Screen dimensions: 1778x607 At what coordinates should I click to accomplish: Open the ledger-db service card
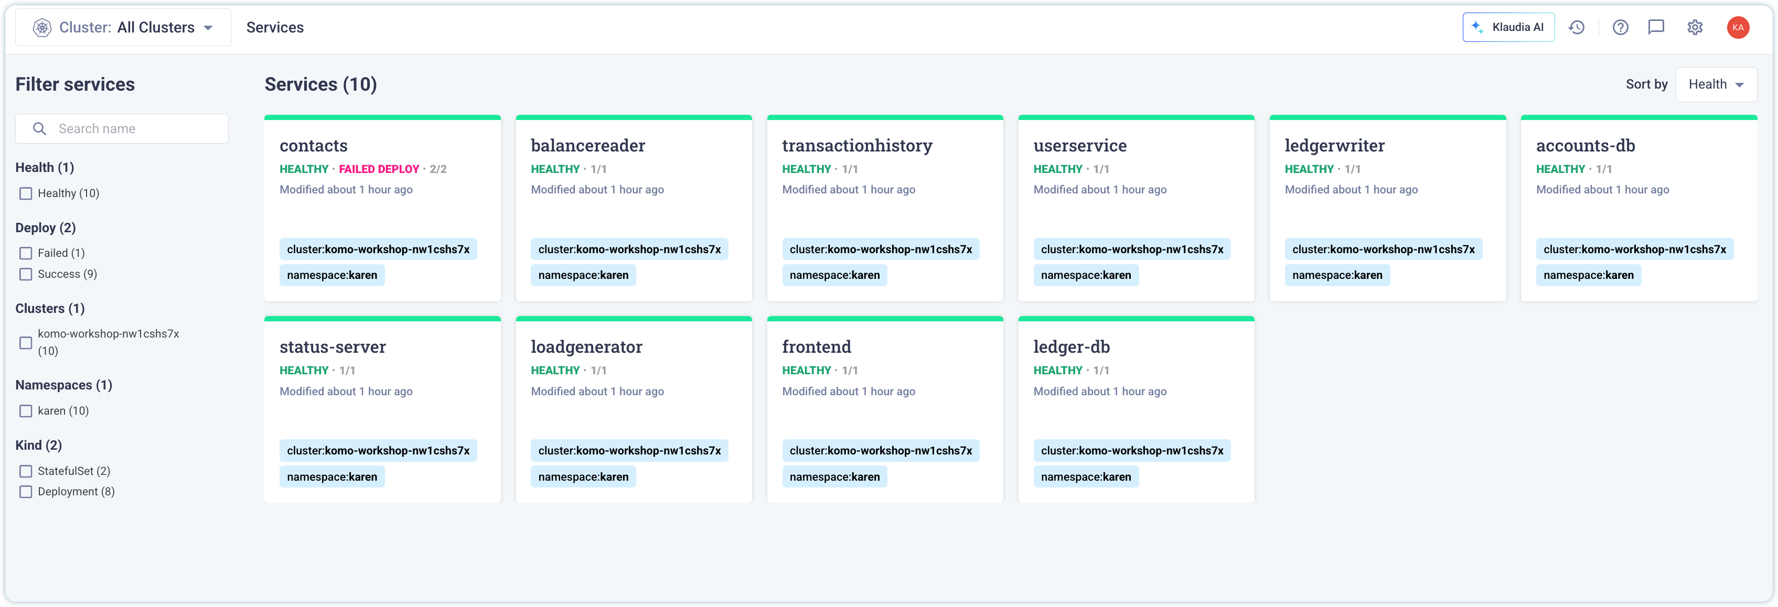tap(1136, 410)
